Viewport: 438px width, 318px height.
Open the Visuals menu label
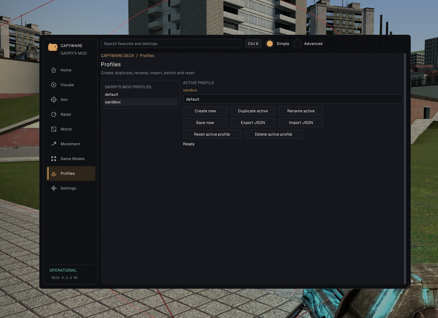point(67,85)
